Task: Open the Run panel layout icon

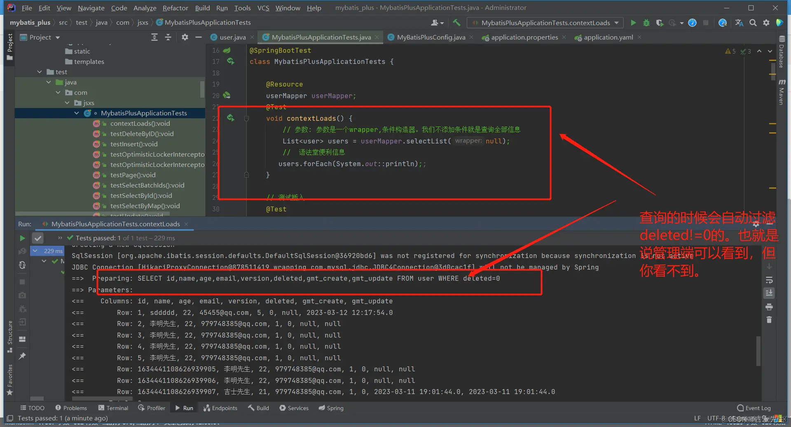Action: pyautogui.click(x=22, y=339)
